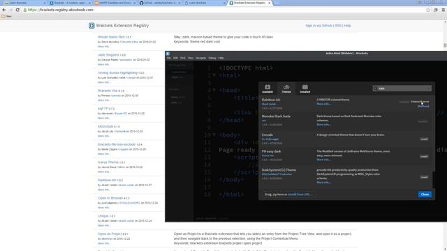Open the View menu in Brackets

(190, 58)
